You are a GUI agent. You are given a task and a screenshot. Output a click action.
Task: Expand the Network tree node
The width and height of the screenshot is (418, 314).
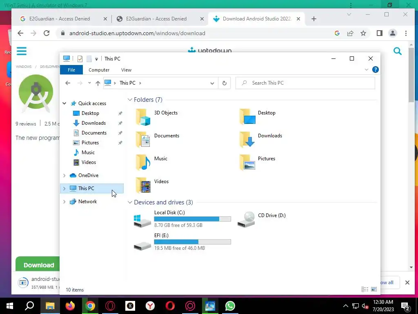coord(64,202)
